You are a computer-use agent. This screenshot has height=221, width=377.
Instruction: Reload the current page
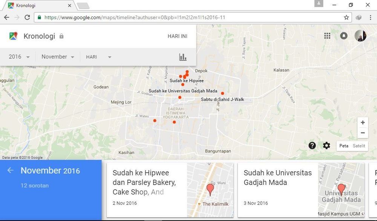click(27, 17)
